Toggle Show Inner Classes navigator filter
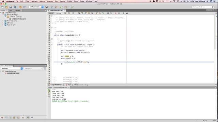 click(x=18, y=118)
